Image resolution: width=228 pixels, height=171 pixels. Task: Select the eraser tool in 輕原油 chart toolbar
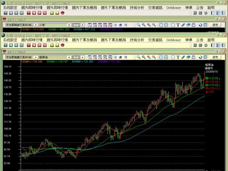(x=188, y=57)
